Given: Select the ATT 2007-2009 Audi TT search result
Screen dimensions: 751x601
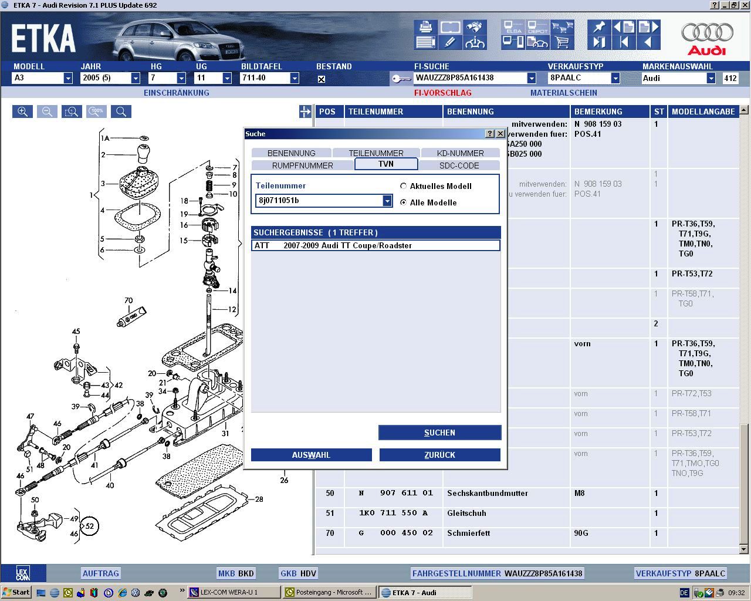Looking at the screenshot, I should (x=375, y=245).
